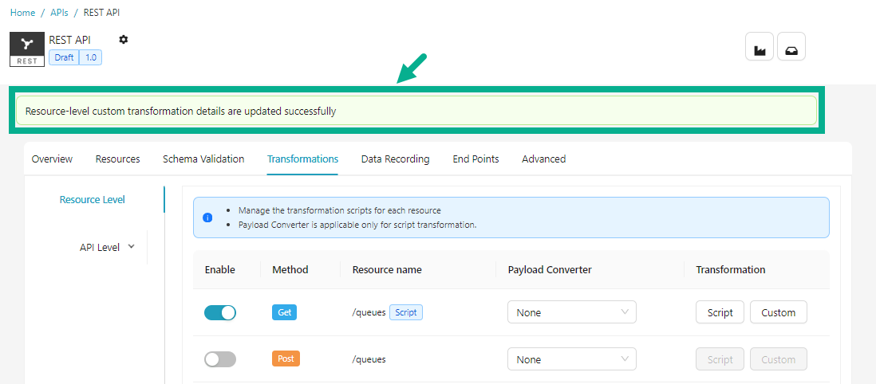This screenshot has height=384, width=876.
Task: Enable the Post /queues transformation toggle
Action: click(220, 359)
